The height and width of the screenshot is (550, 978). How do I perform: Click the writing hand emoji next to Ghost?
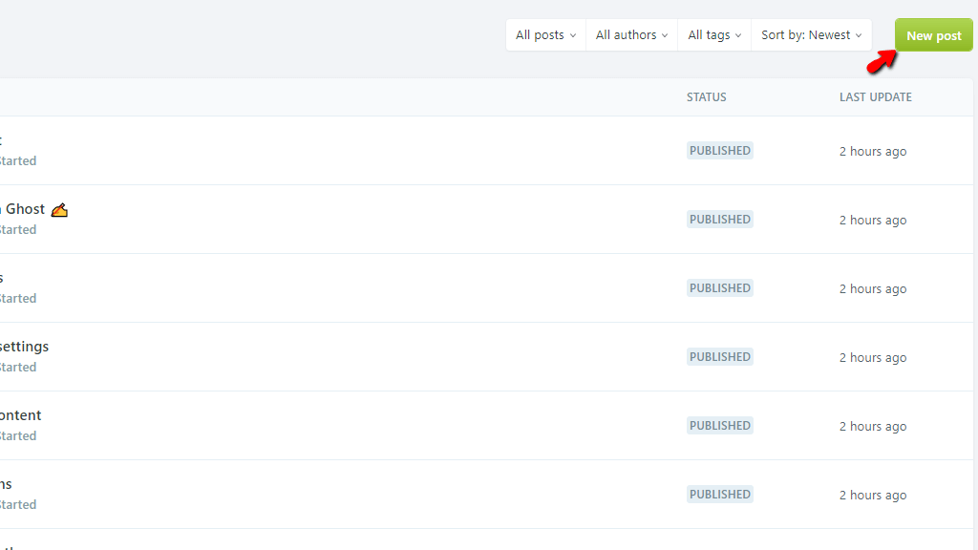click(59, 209)
